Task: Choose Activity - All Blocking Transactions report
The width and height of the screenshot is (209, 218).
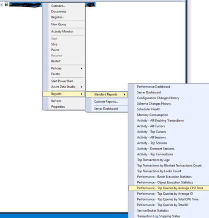Action: 160,120
